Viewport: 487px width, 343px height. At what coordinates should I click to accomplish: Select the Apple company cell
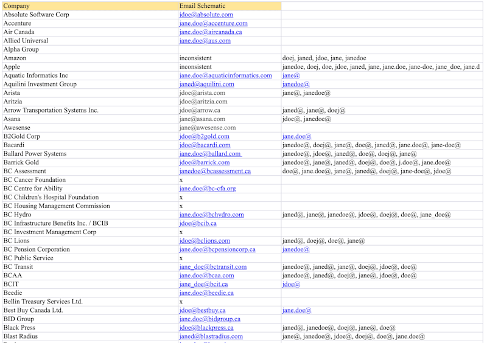pos(90,67)
